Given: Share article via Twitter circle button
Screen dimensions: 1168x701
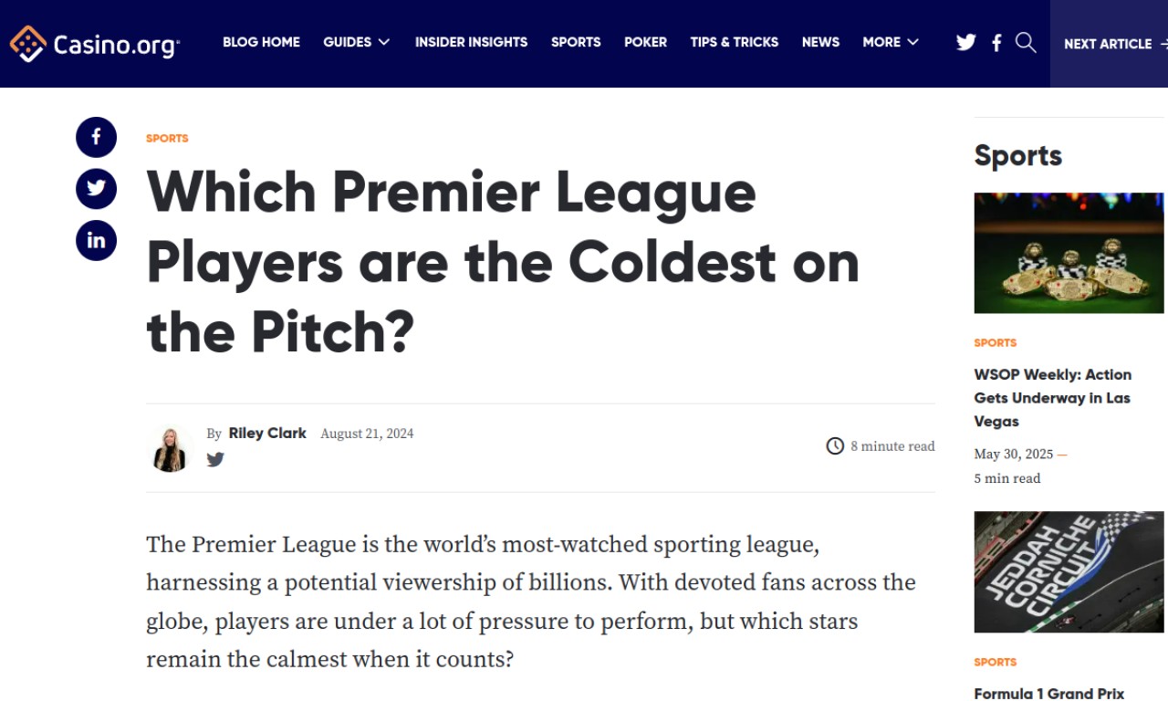Looking at the screenshot, I should point(96,189).
